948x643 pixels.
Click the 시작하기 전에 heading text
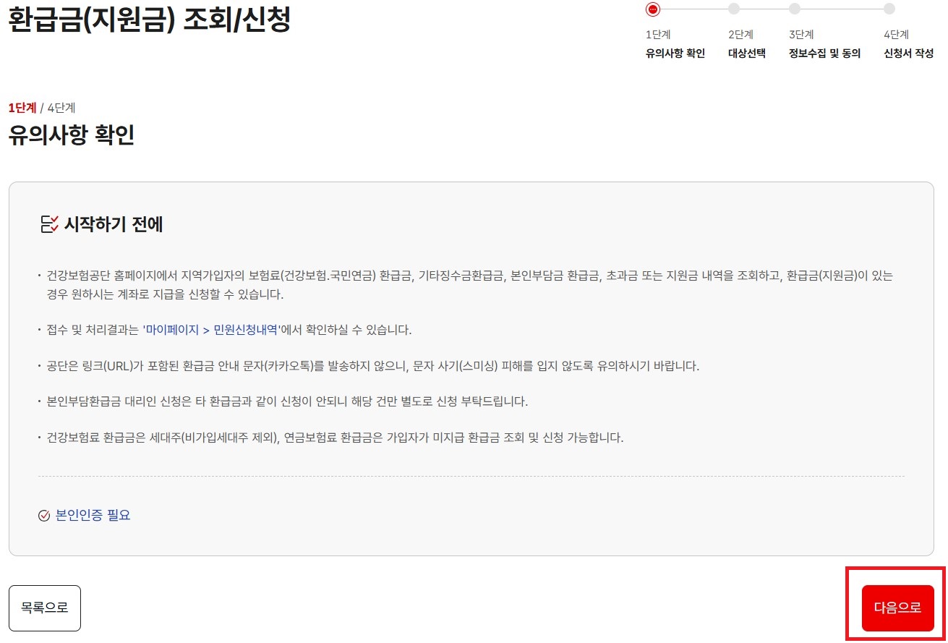pyautogui.click(x=114, y=224)
